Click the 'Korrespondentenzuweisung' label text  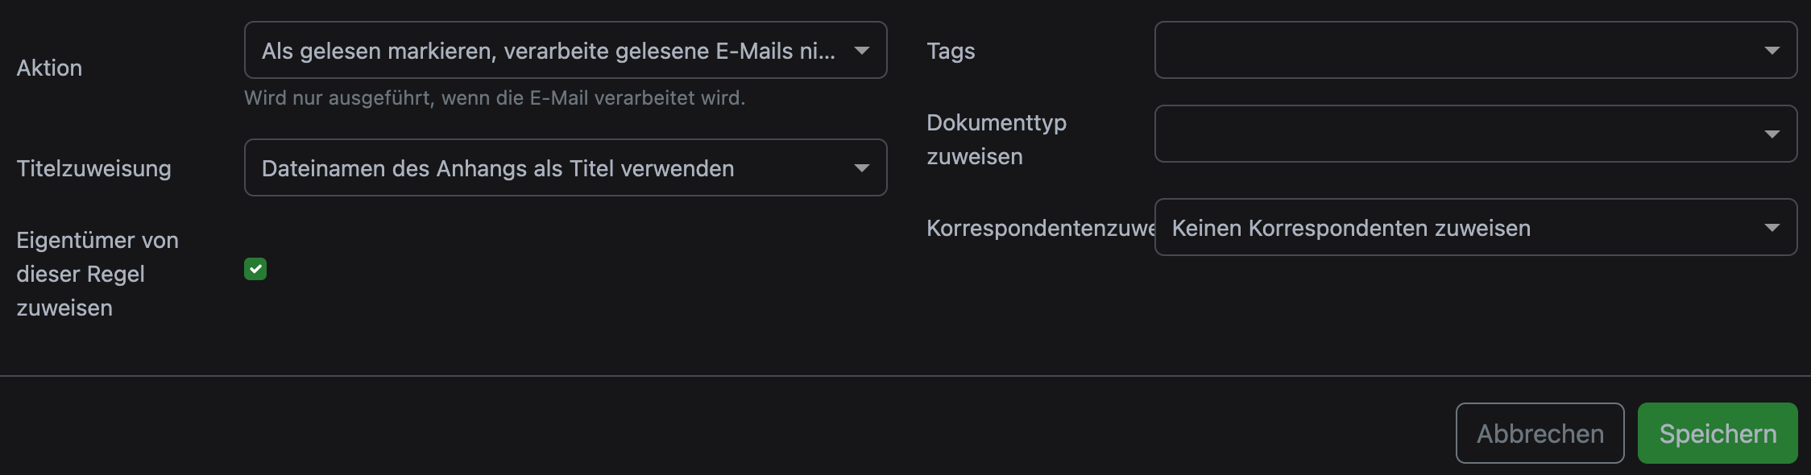(x=1039, y=228)
